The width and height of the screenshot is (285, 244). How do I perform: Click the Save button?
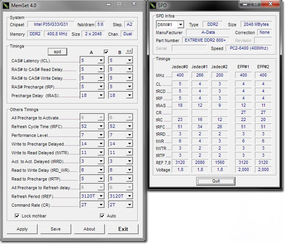point(55,229)
